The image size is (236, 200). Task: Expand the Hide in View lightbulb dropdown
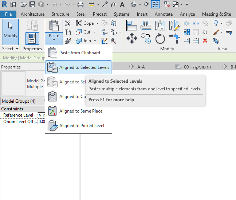click(x=221, y=23)
